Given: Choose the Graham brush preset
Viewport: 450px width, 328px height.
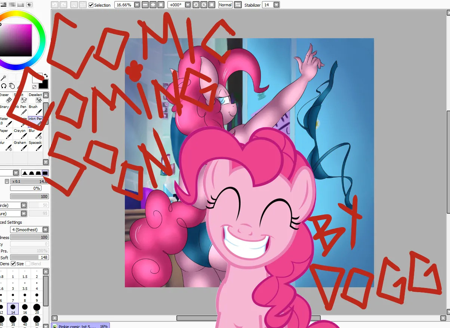Looking at the screenshot, I should pyautogui.click(x=20, y=146).
